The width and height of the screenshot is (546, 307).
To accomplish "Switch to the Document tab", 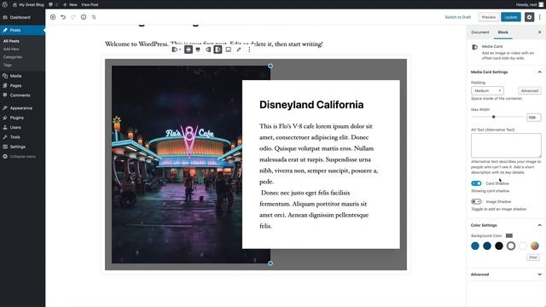I will tap(479, 32).
